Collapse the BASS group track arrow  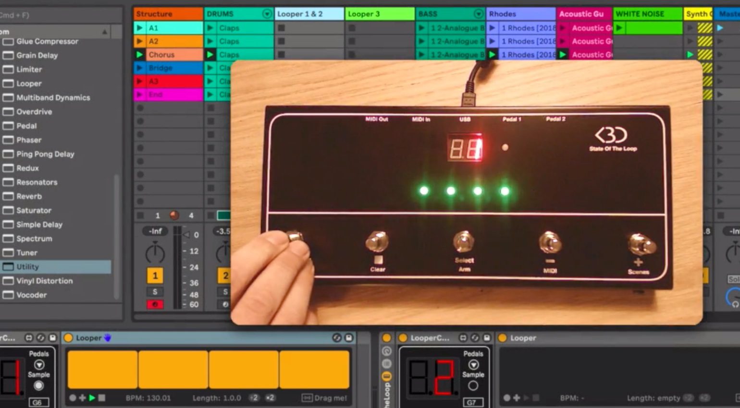(478, 14)
